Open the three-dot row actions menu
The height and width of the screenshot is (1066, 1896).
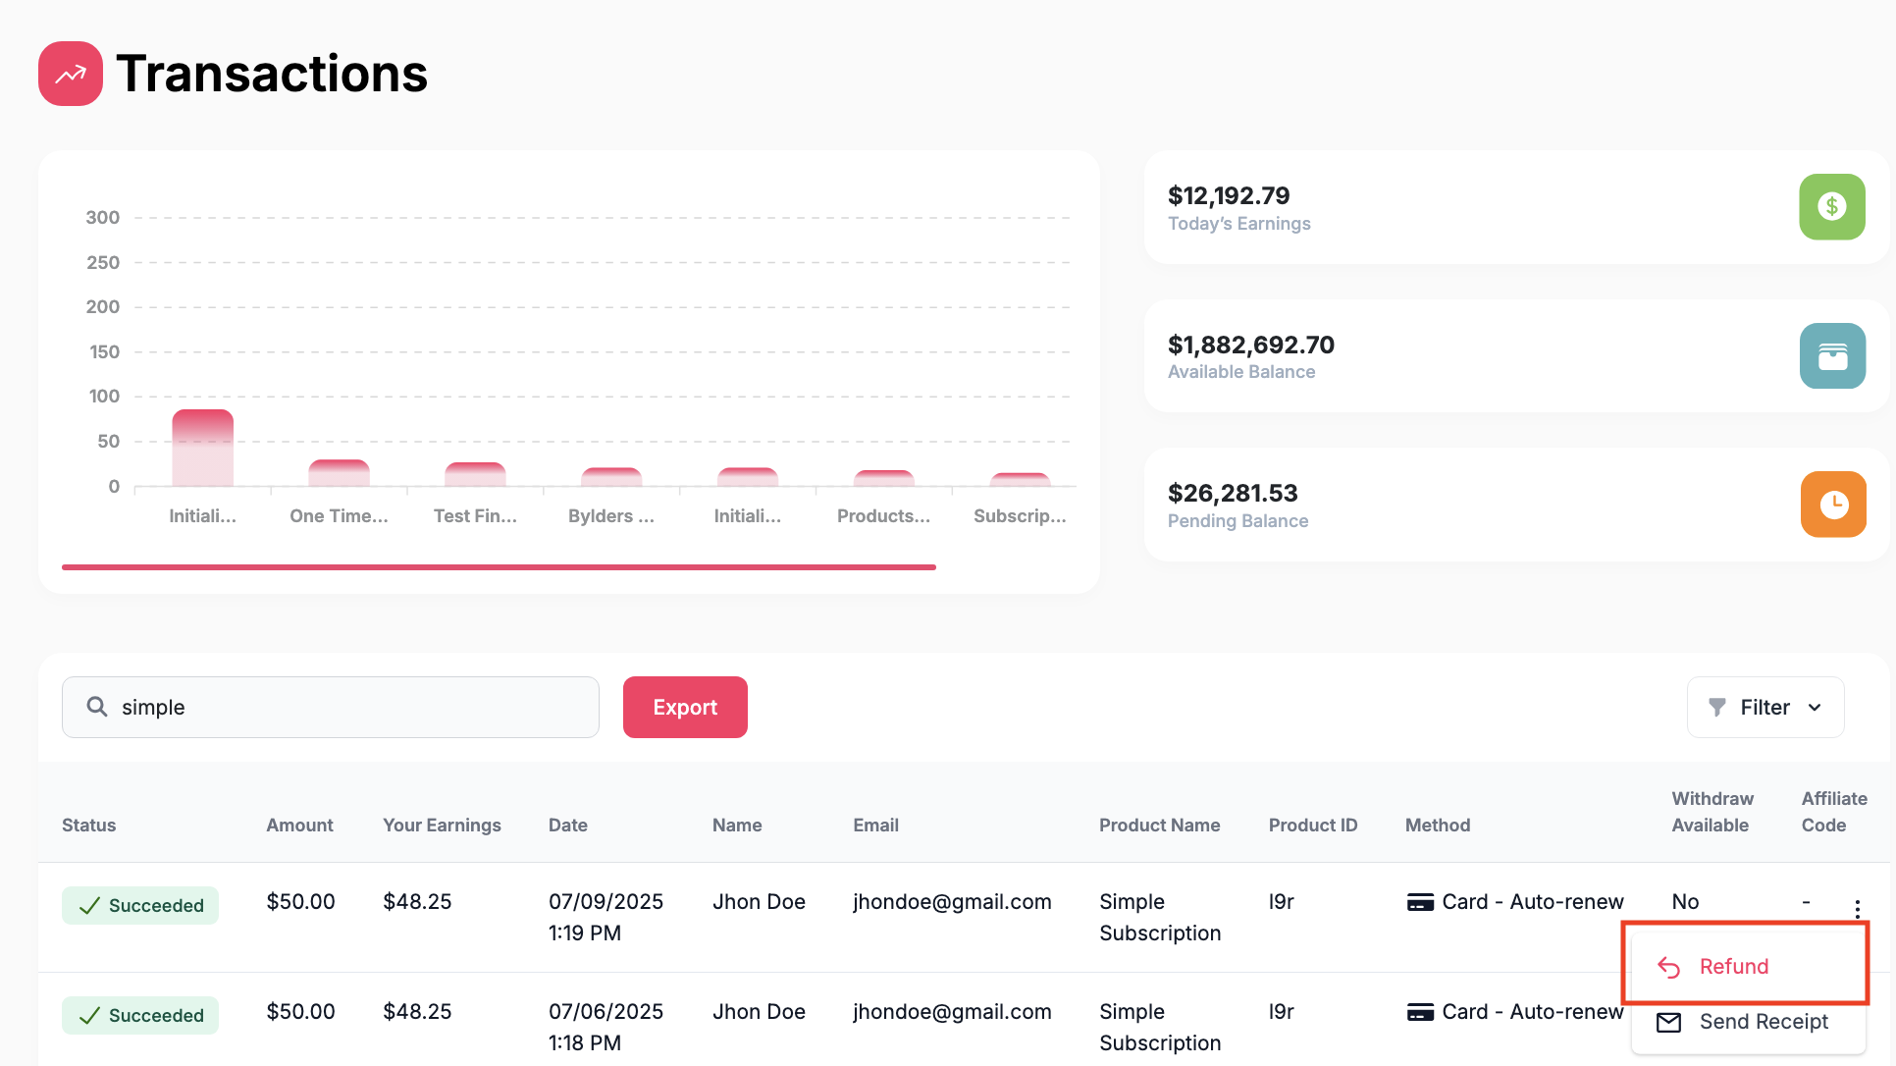[x=1857, y=909]
